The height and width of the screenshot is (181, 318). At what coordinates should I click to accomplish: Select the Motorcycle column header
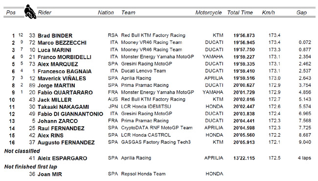point(208,13)
